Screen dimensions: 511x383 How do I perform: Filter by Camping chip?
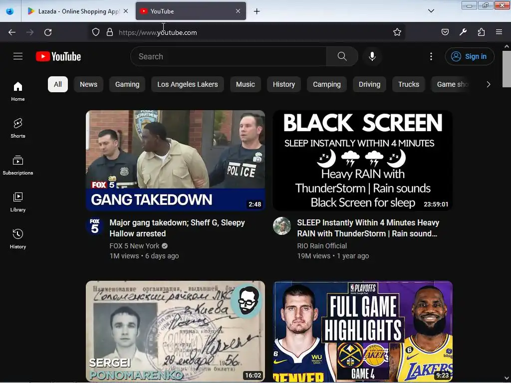pos(326,84)
